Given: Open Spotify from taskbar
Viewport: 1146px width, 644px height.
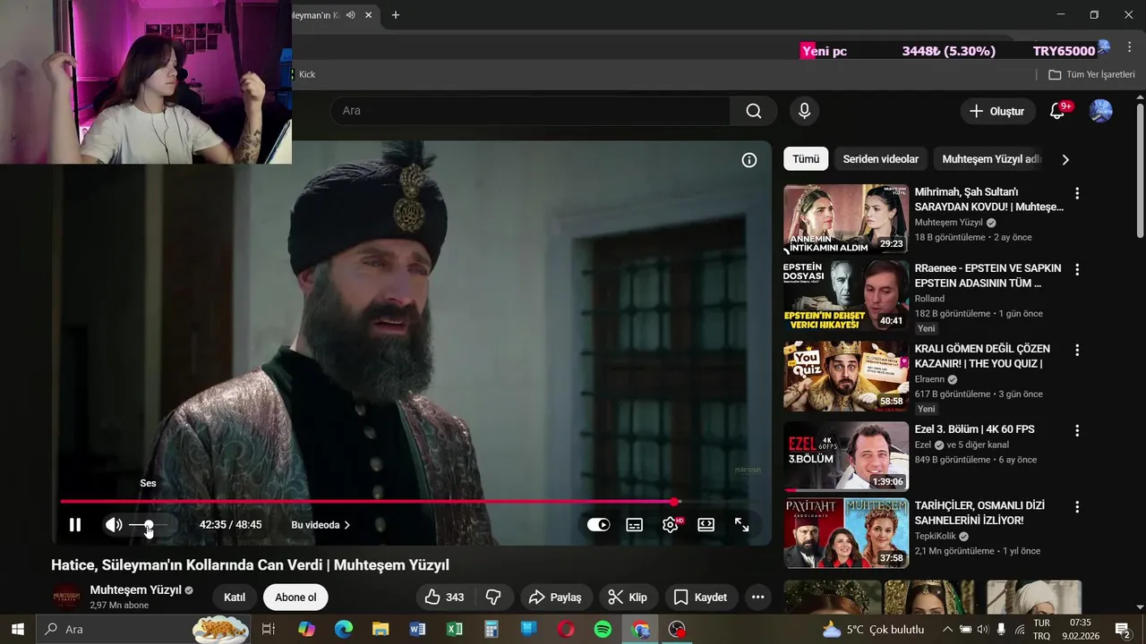Looking at the screenshot, I should click(x=603, y=629).
